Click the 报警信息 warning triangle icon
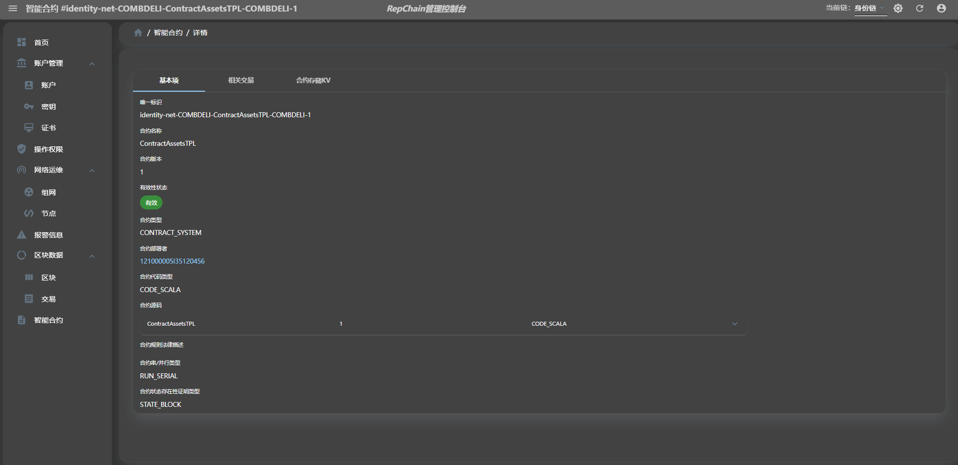This screenshot has width=958, height=465. tap(22, 235)
